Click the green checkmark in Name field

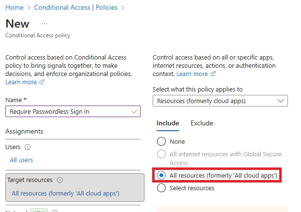[134, 111]
